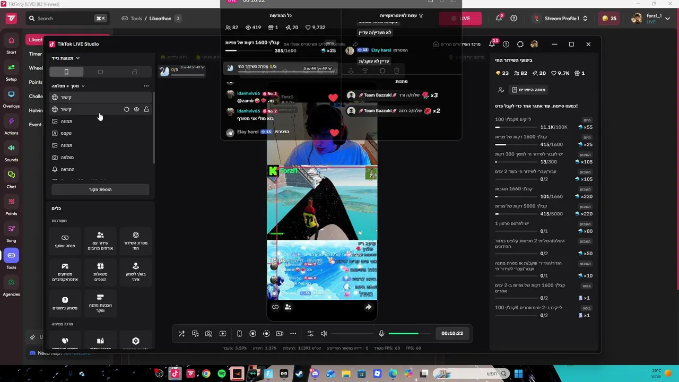Click the record button in Live Studio toolbar
This screenshot has height=382, width=679.
[253, 333]
